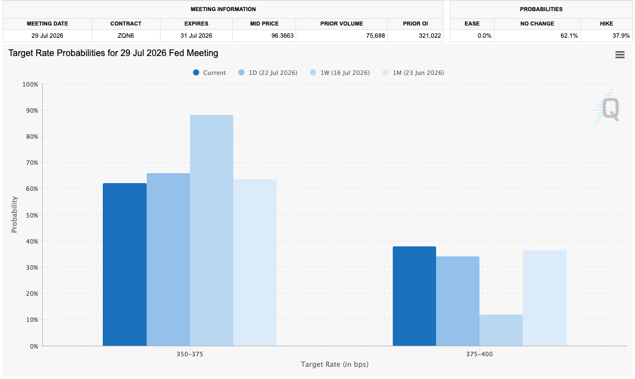
Task: Click the MEETING INFORMATION table heading
Action: pyautogui.click(x=223, y=9)
